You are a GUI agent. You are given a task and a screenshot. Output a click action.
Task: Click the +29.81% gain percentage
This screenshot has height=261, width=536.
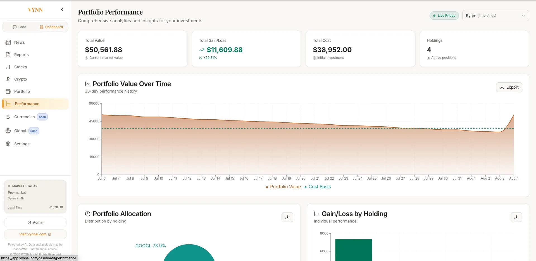(x=210, y=58)
